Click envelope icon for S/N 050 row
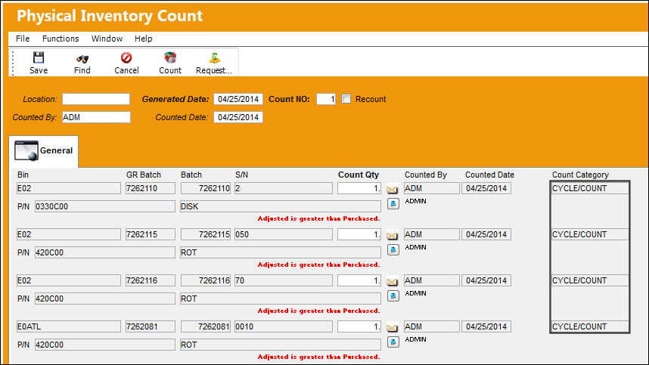The width and height of the screenshot is (649, 365). coord(392,235)
